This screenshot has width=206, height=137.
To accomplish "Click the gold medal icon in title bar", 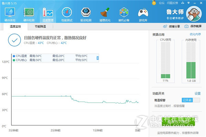I will [154, 3].
